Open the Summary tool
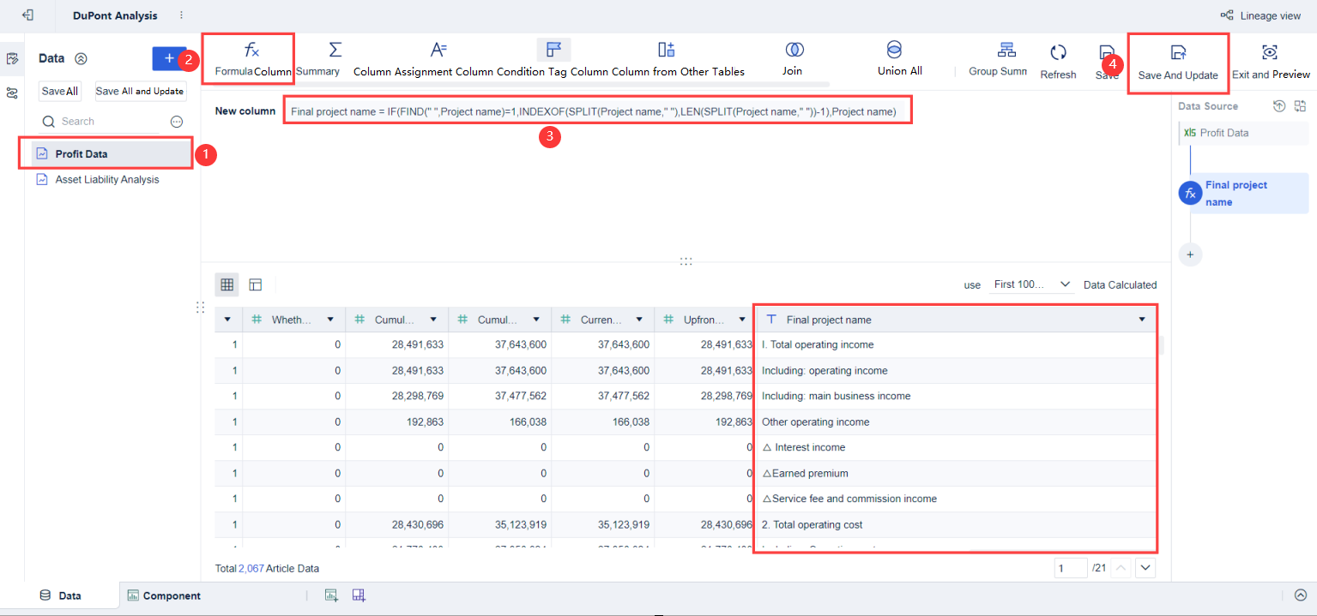Screen dimensions: 1317x616 click(x=335, y=57)
